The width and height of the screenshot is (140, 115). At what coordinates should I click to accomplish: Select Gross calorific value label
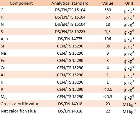tap(20, 104)
